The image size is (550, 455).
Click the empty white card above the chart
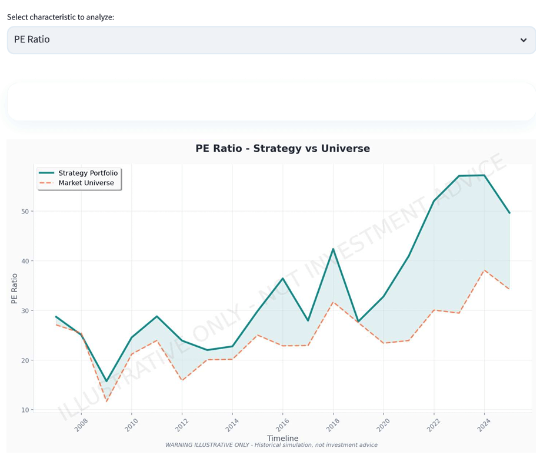pyautogui.click(x=271, y=102)
